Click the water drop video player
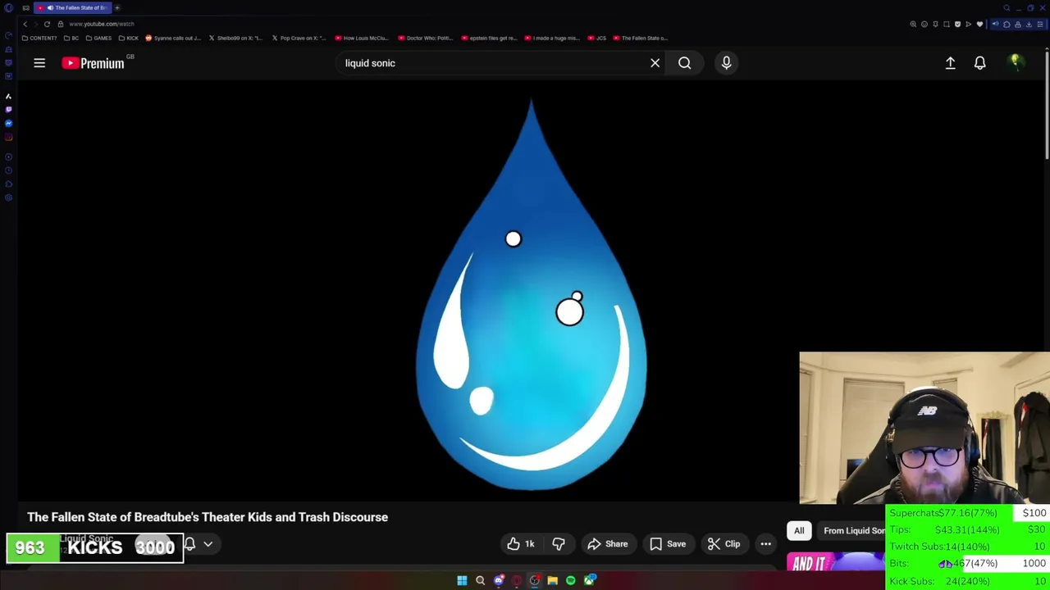This screenshot has height=590, width=1050. [x=532, y=295]
